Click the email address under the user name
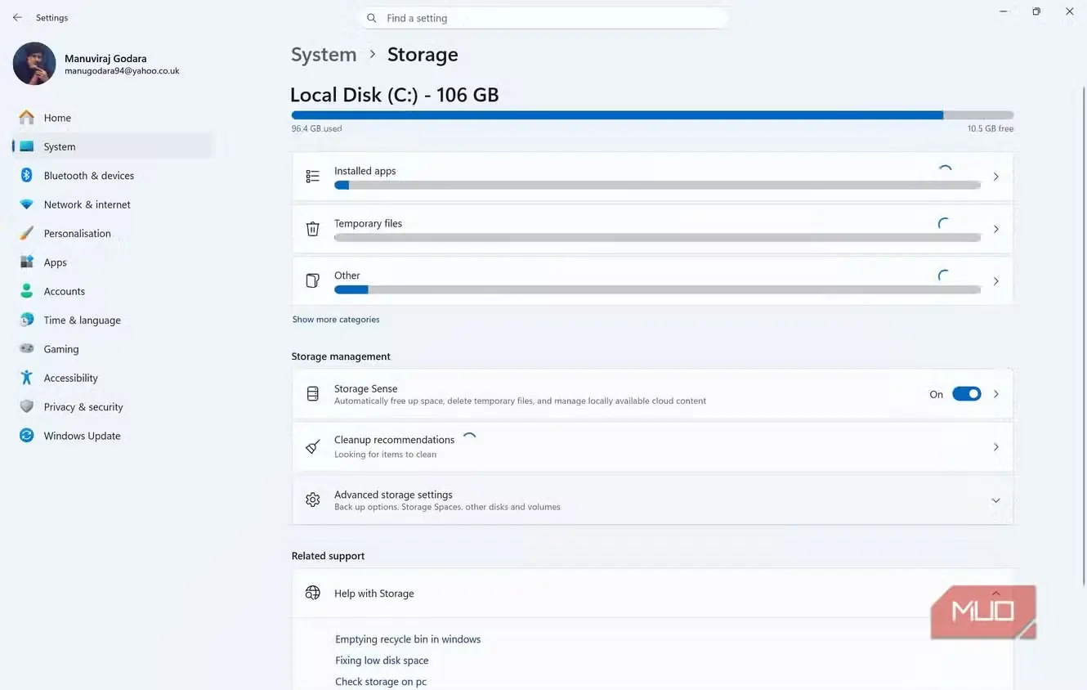The image size is (1087, 690). point(122,71)
